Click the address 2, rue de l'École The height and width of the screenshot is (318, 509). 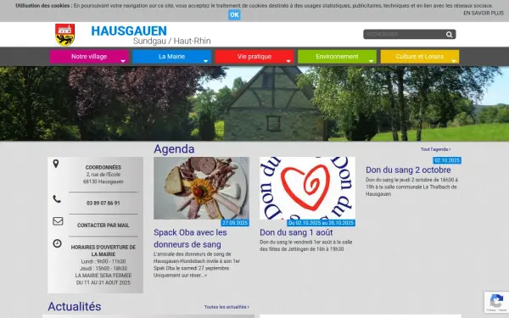pyautogui.click(x=103, y=175)
